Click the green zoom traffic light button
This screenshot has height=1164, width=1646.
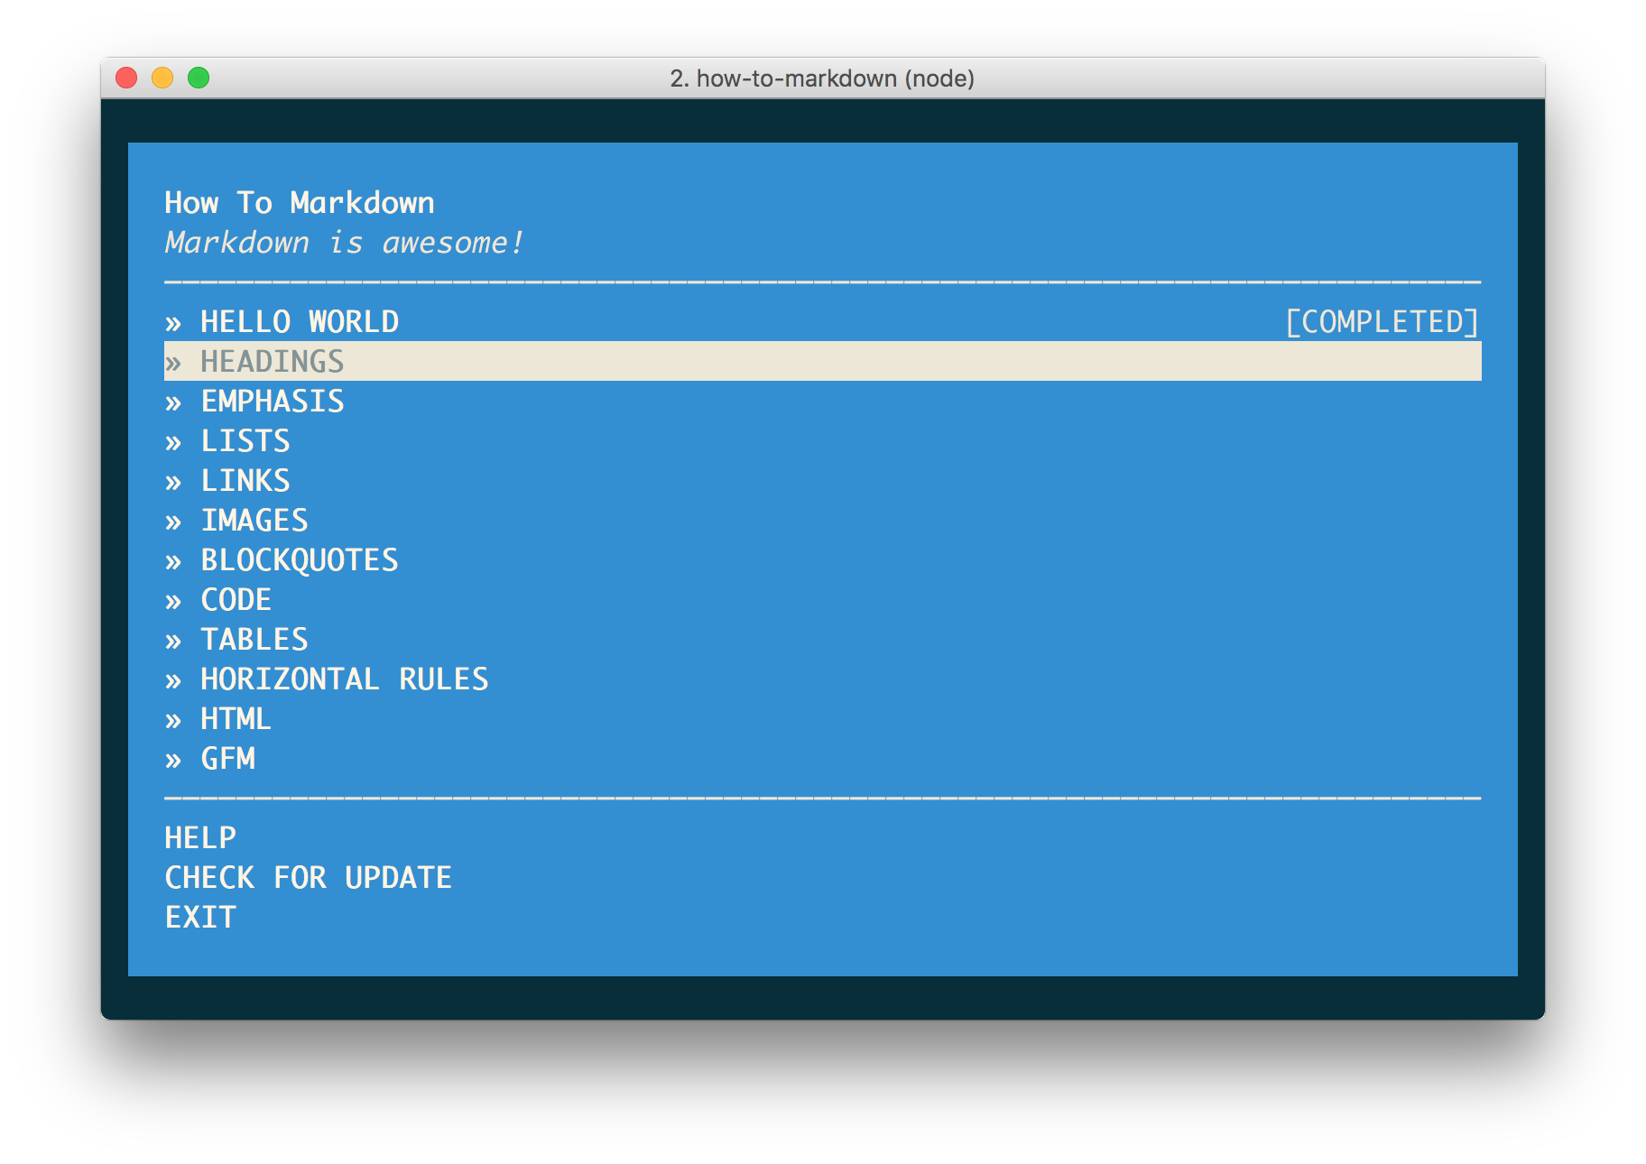199,79
